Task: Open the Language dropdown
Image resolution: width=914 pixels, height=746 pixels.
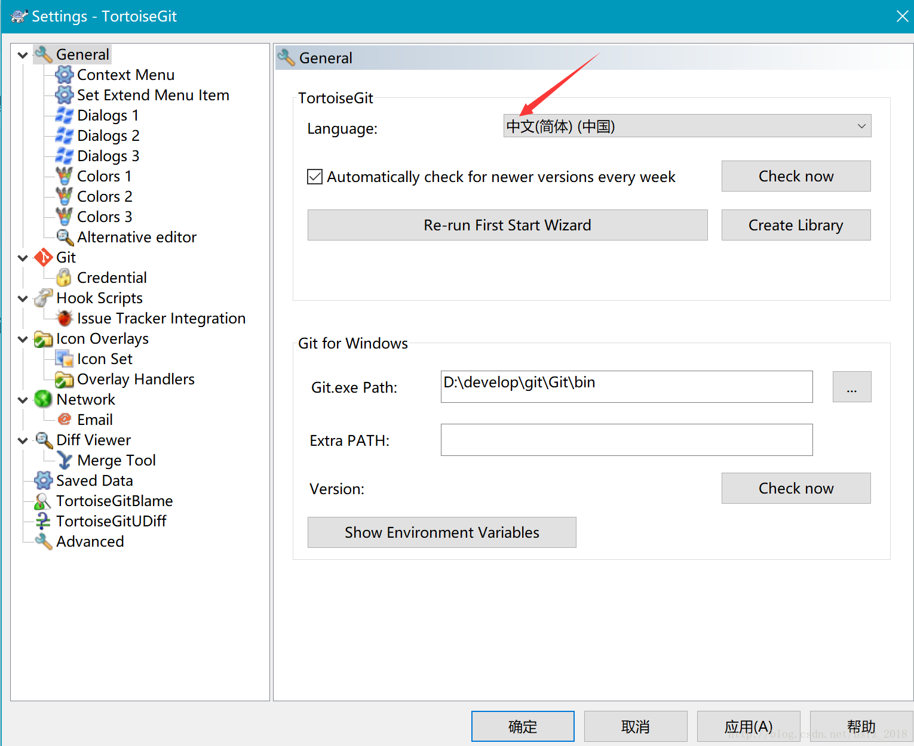Action: pos(687,126)
